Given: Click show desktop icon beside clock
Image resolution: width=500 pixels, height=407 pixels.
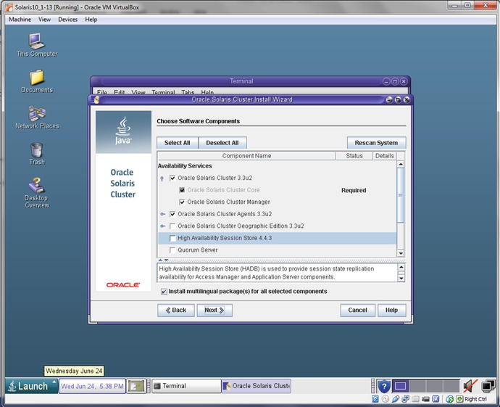Looking at the screenshot, I should coord(136,386).
